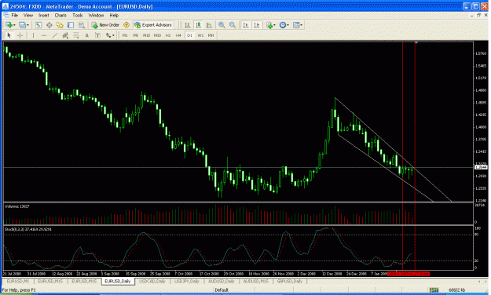
Task: Open the Terminal window icon
Action: (x=71, y=25)
